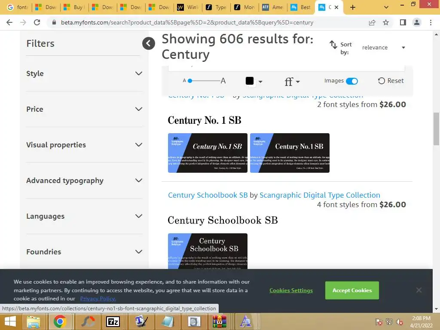The width and height of the screenshot is (440, 330).
Task: Open the Privacy Policy link
Action: coord(98,299)
